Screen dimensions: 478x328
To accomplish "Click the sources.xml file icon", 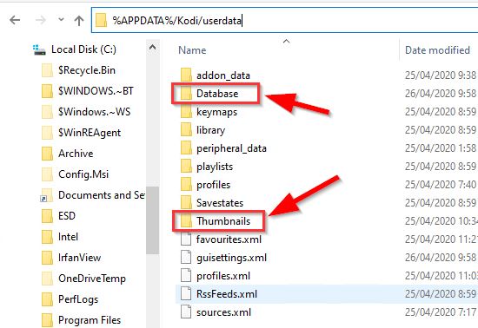I will pyautogui.click(x=186, y=312).
